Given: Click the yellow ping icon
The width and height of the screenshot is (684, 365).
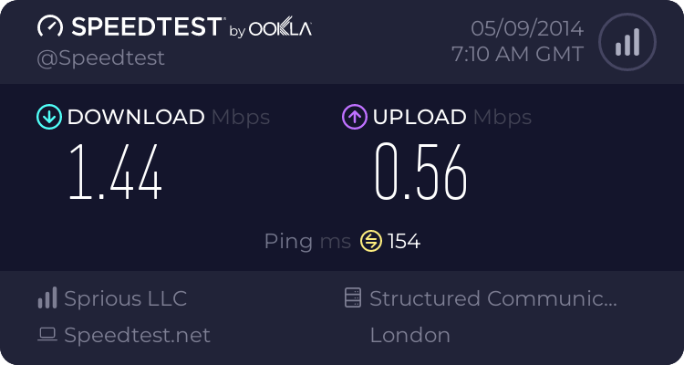Looking at the screenshot, I should (370, 241).
